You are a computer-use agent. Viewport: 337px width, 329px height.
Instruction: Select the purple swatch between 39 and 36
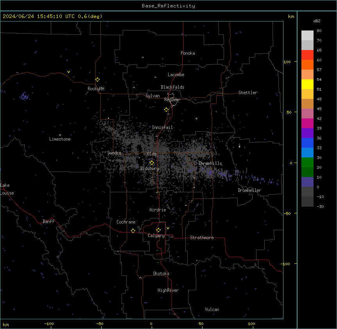coord(307,133)
